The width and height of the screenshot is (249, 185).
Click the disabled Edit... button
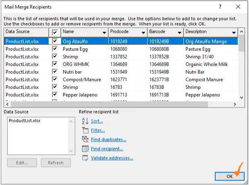[x=22, y=163]
